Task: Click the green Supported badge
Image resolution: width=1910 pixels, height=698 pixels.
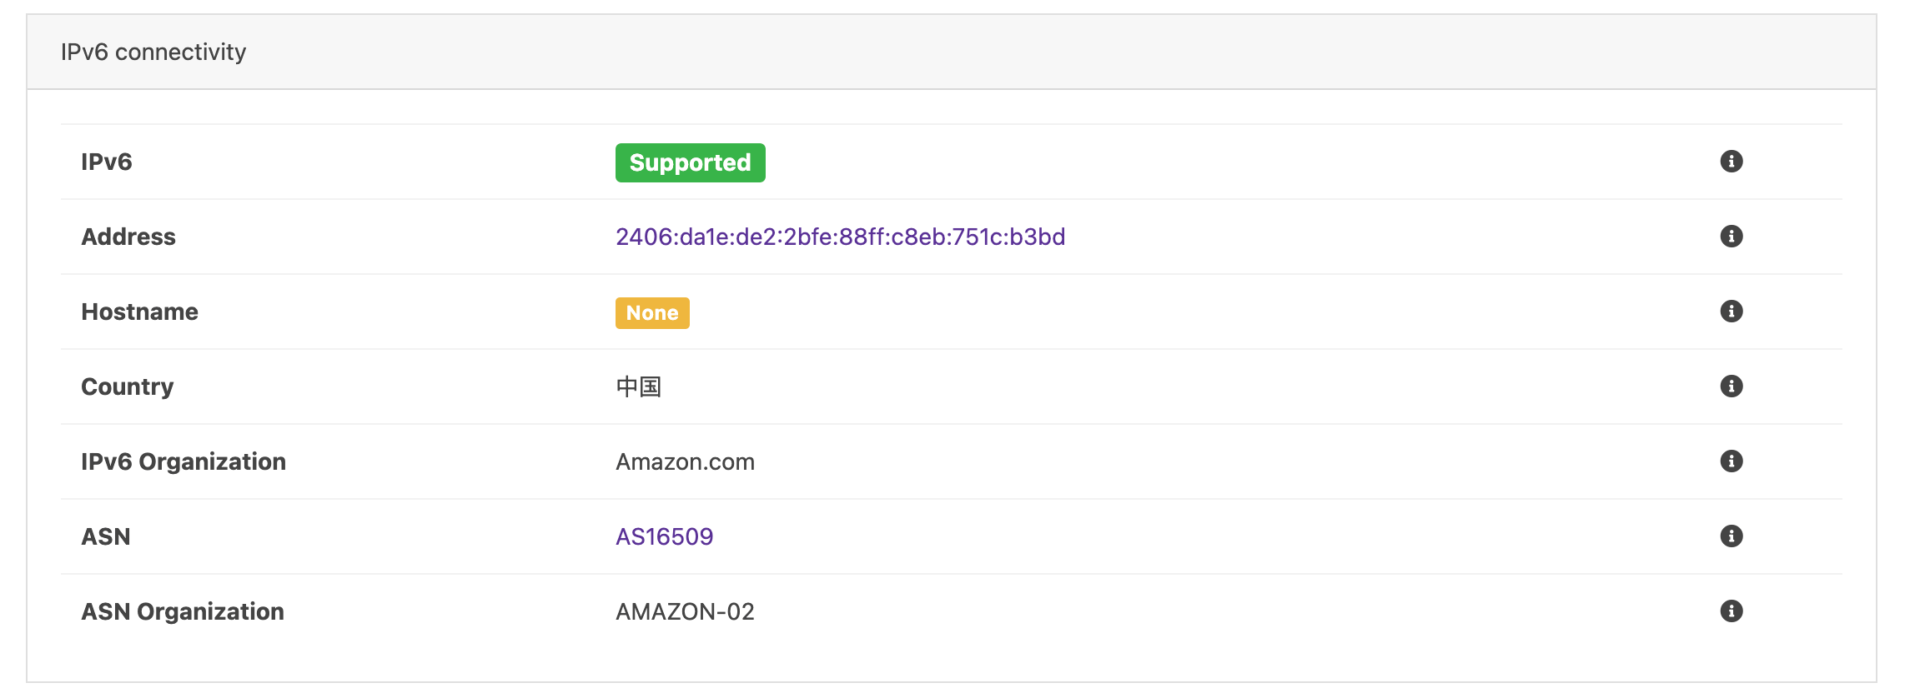Action: coord(690,162)
